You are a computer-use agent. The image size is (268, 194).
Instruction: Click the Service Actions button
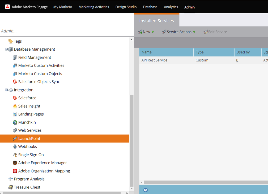[178, 32]
